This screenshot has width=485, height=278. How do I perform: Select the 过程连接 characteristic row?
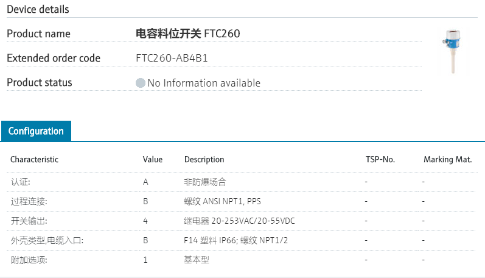[29, 201]
